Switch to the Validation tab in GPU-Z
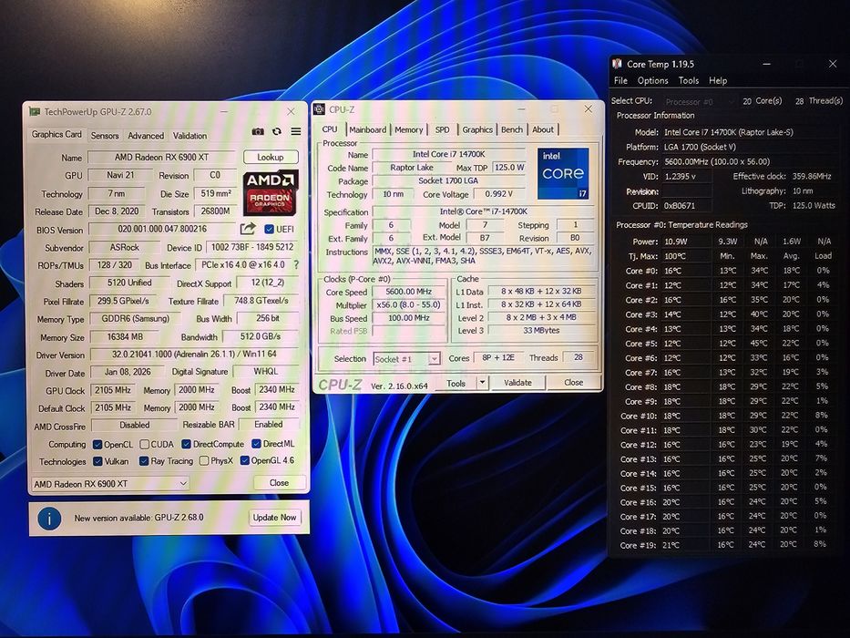This screenshot has width=850, height=638. (189, 136)
